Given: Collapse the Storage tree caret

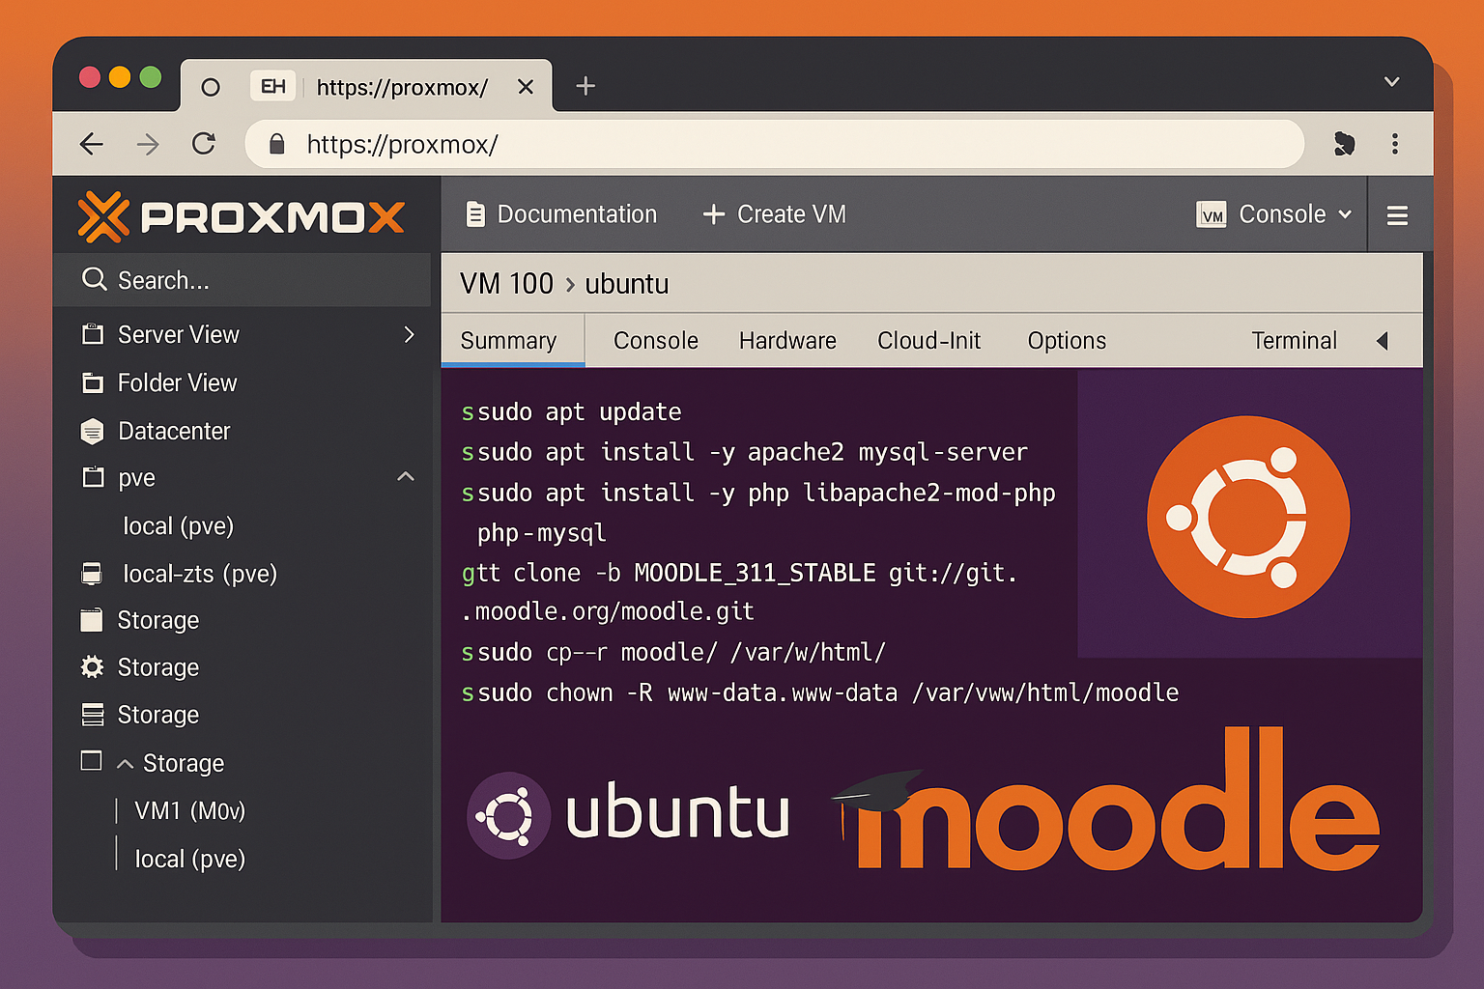Looking at the screenshot, I should 125,764.
